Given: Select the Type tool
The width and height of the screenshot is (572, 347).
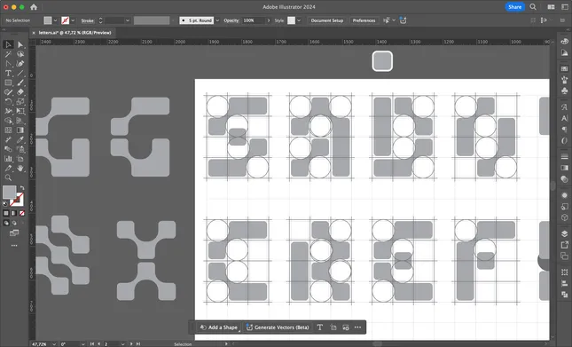Looking at the screenshot, I should pyautogui.click(x=8, y=74).
